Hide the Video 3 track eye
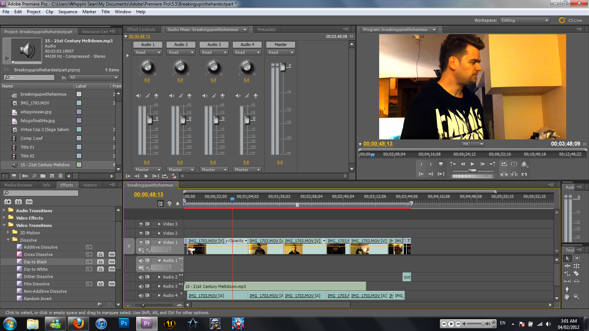589x331 pixels. pos(141,224)
